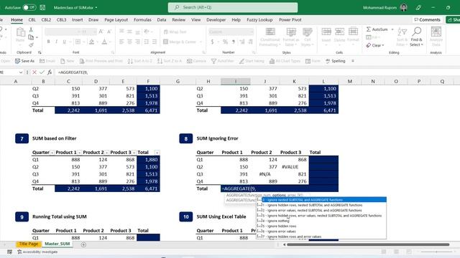Open Cell Styles gallery
The width and height of the screenshot is (460, 258).
307,37
